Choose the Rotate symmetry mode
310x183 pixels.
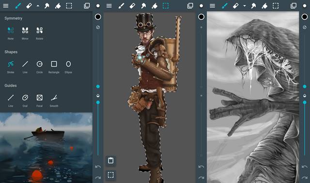[40, 33]
